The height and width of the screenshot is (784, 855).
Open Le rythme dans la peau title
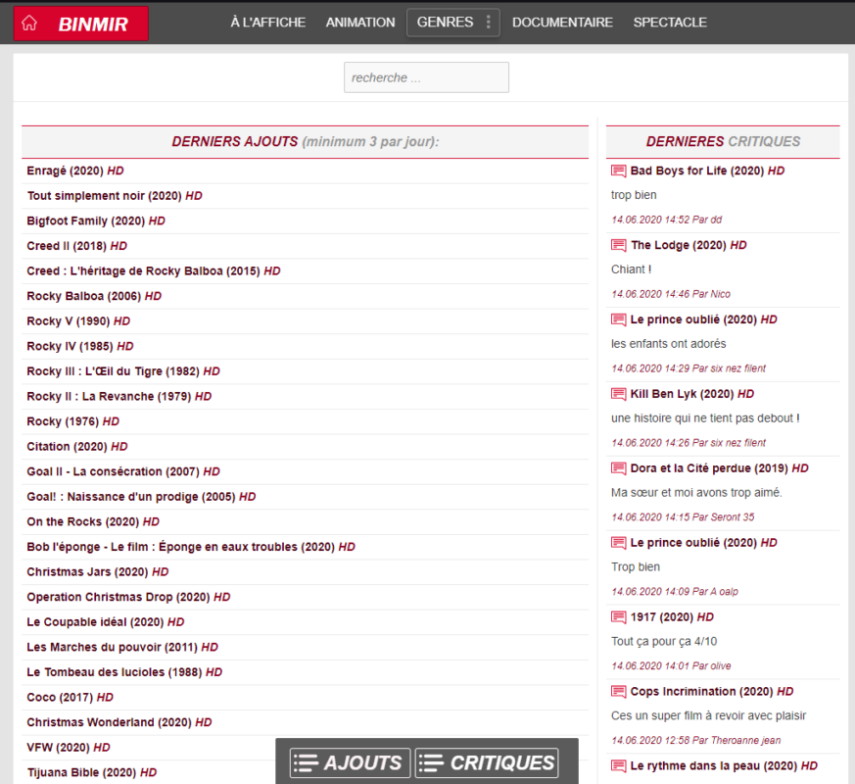tap(724, 766)
